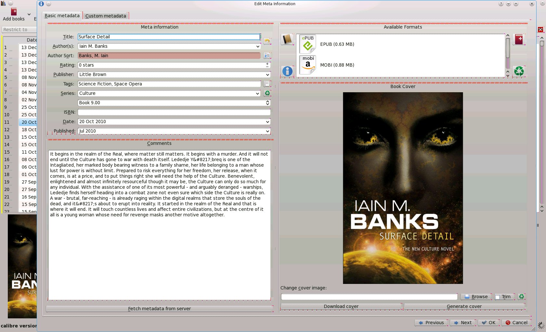Image resolution: width=546 pixels, height=332 pixels.
Task: Click the empty ISBN field
Action: tap(174, 112)
